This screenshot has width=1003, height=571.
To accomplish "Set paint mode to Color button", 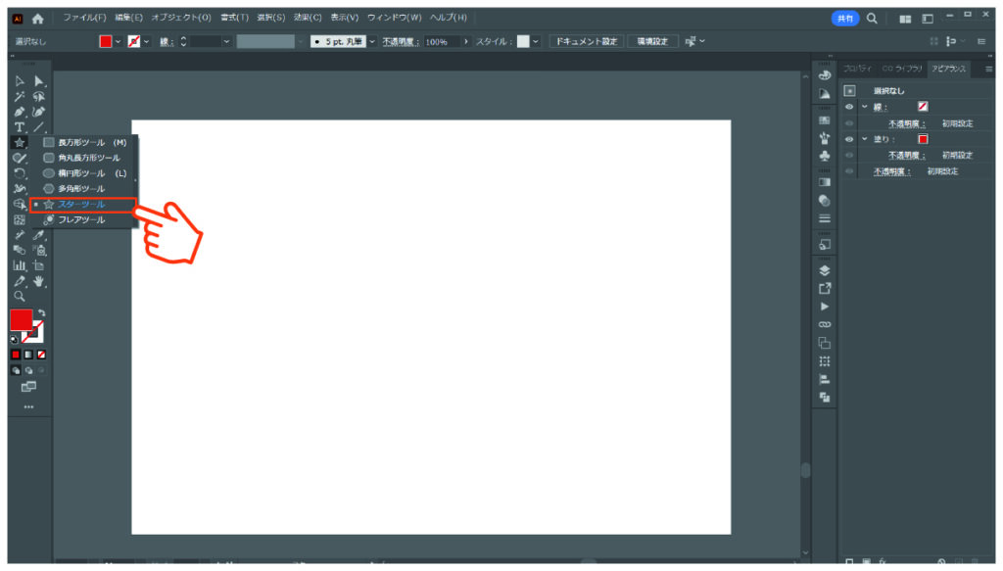I will 16,355.
